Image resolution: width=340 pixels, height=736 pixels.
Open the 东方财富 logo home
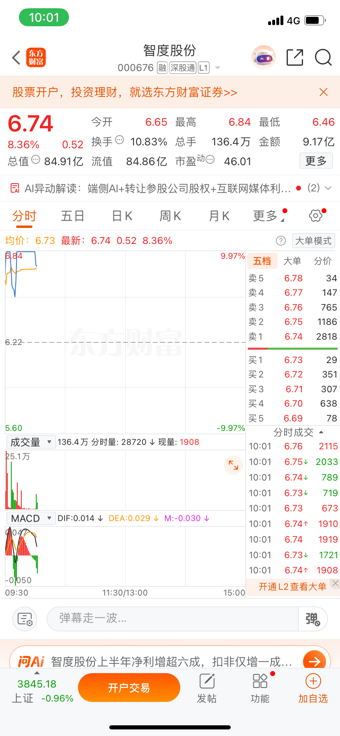[x=36, y=57]
